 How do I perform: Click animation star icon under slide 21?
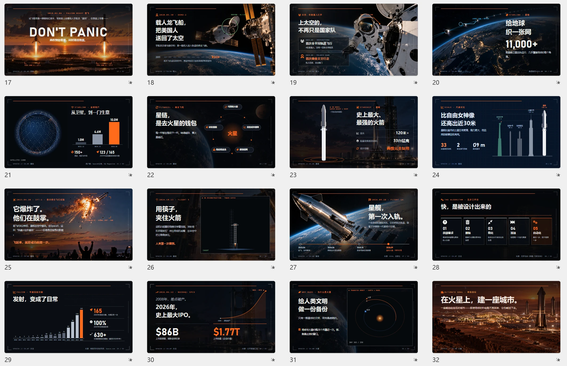point(130,175)
